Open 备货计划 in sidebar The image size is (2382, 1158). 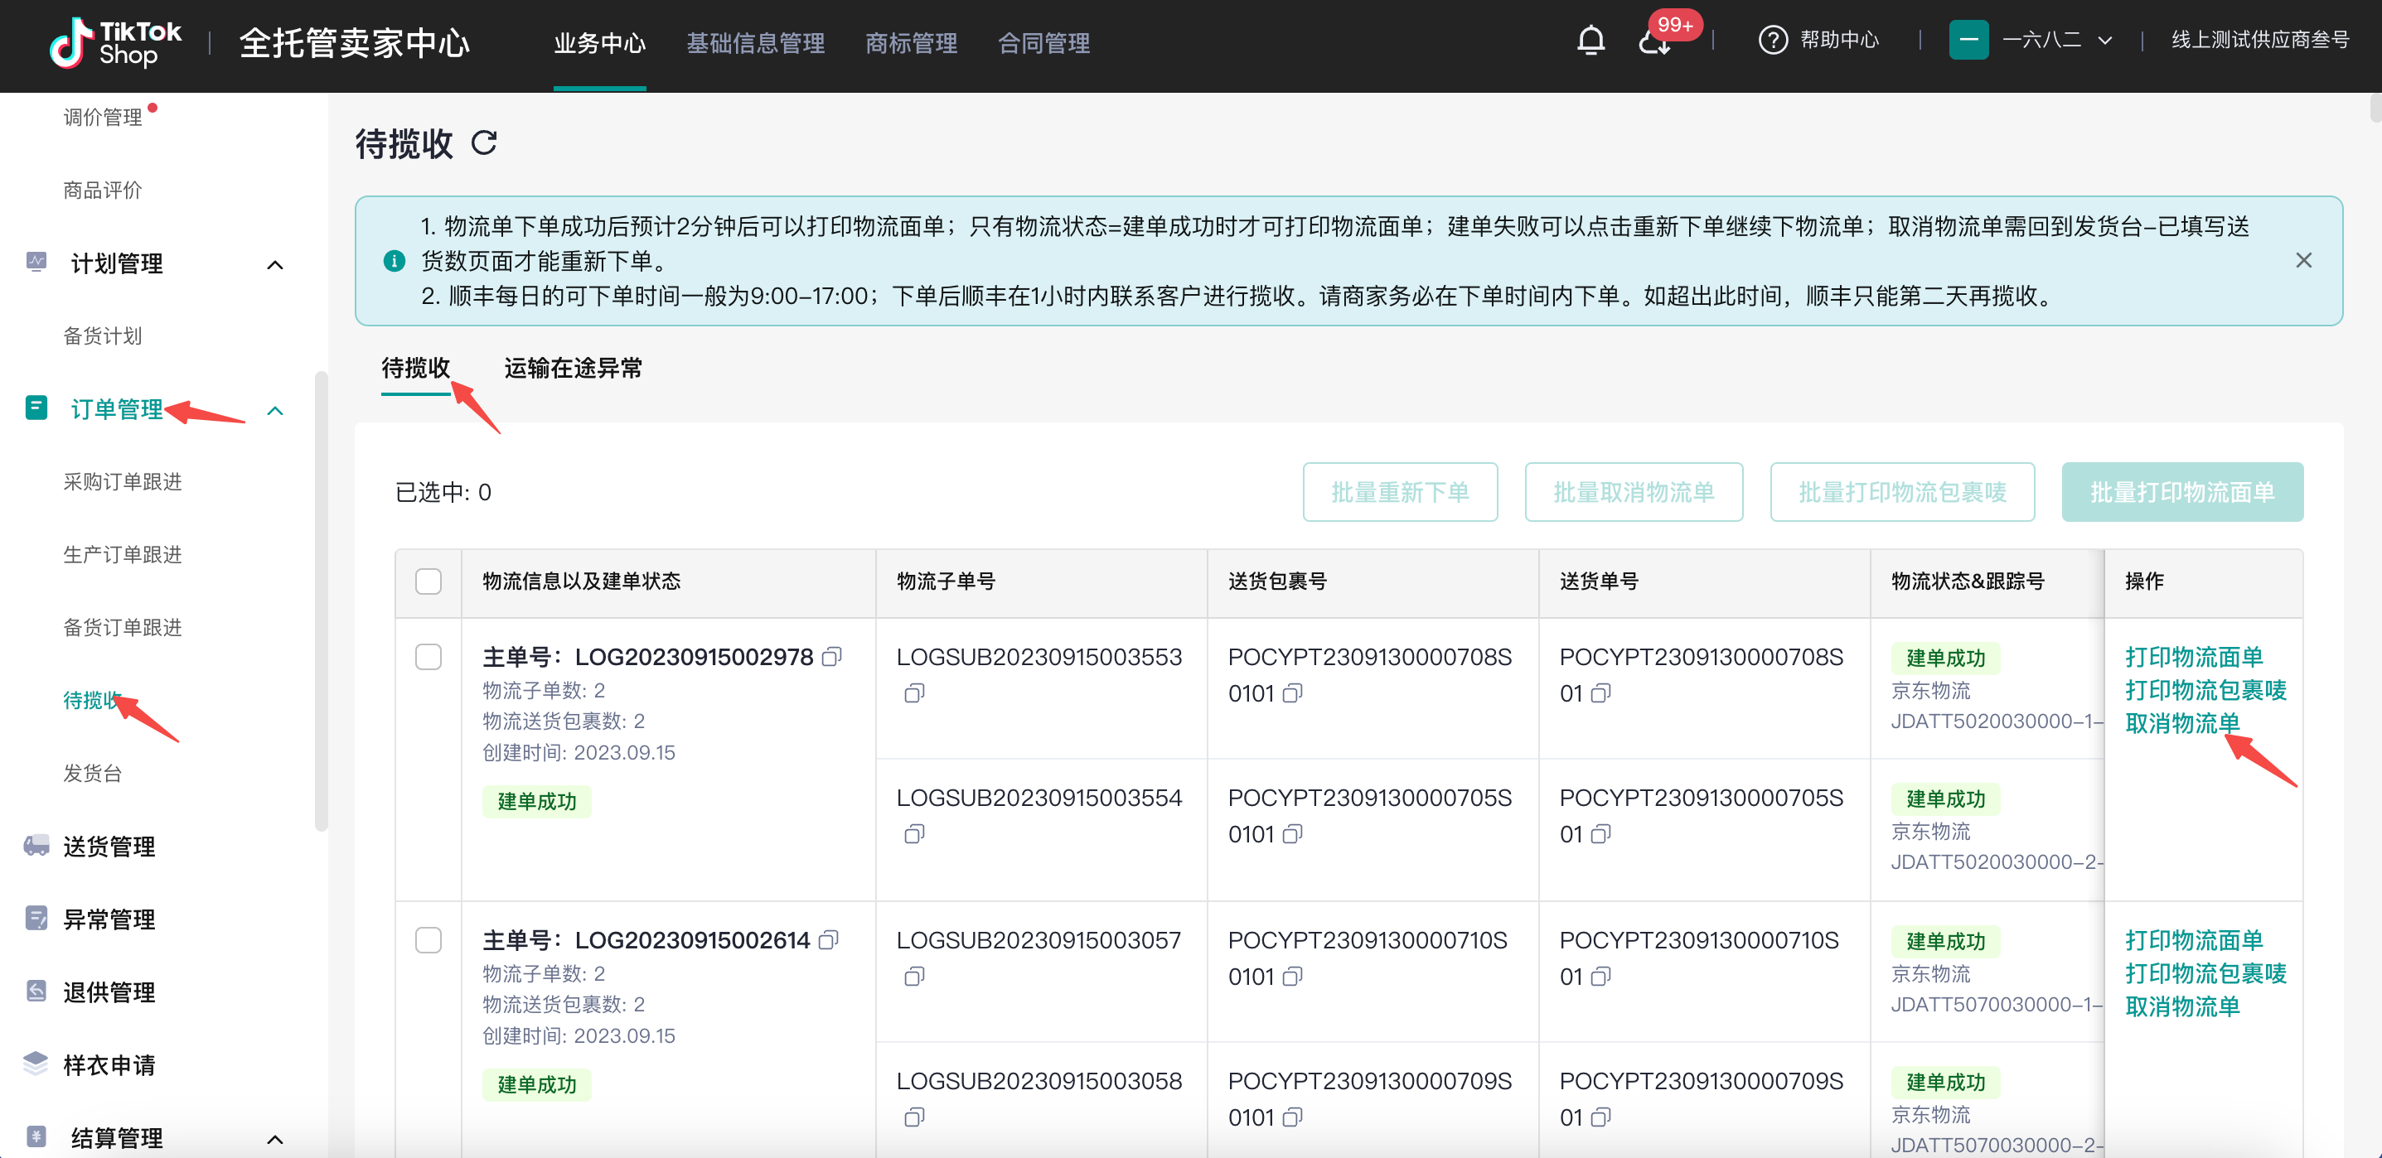[x=103, y=335]
